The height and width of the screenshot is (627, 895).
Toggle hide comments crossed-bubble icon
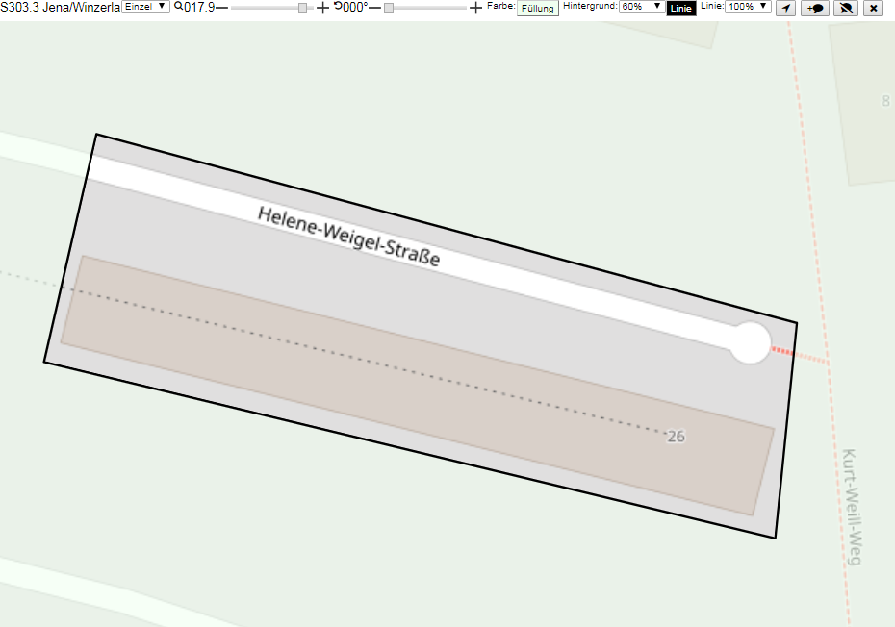pyautogui.click(x=846, y=8)
